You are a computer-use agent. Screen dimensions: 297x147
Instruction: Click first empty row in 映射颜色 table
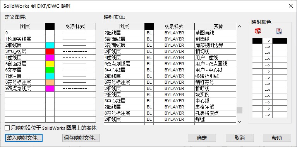click(x=270, y=47)
